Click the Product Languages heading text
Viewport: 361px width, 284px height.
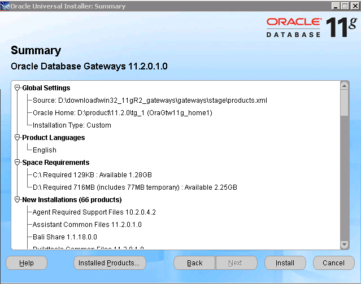(54, 138)
